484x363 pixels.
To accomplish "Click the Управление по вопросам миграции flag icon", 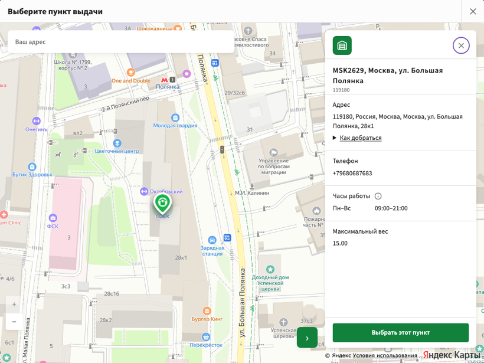I will point(273,152).
